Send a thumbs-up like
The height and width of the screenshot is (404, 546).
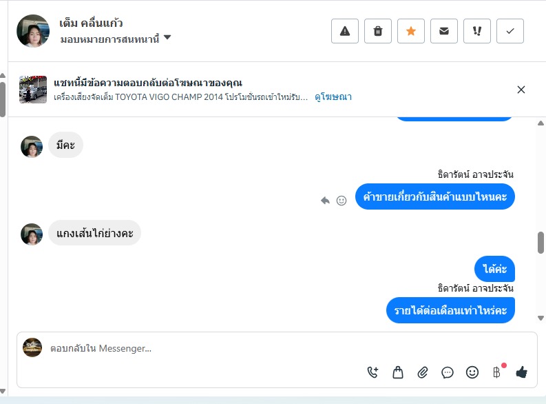pyautogui.click(x=521, y=372)
